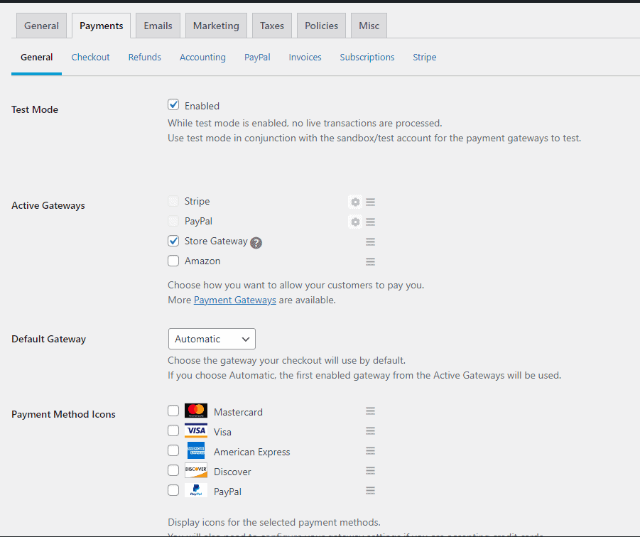Uncheck the Store Gateway checkbox

(x=173, y=242)
